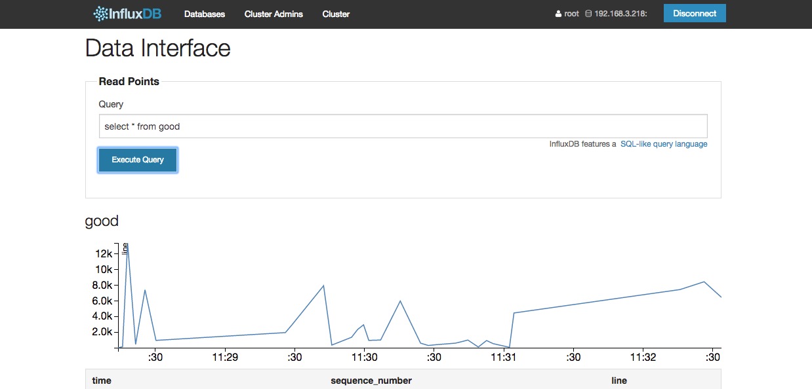Click the 11:29 x-axis tick label

(x=224, y=358)
